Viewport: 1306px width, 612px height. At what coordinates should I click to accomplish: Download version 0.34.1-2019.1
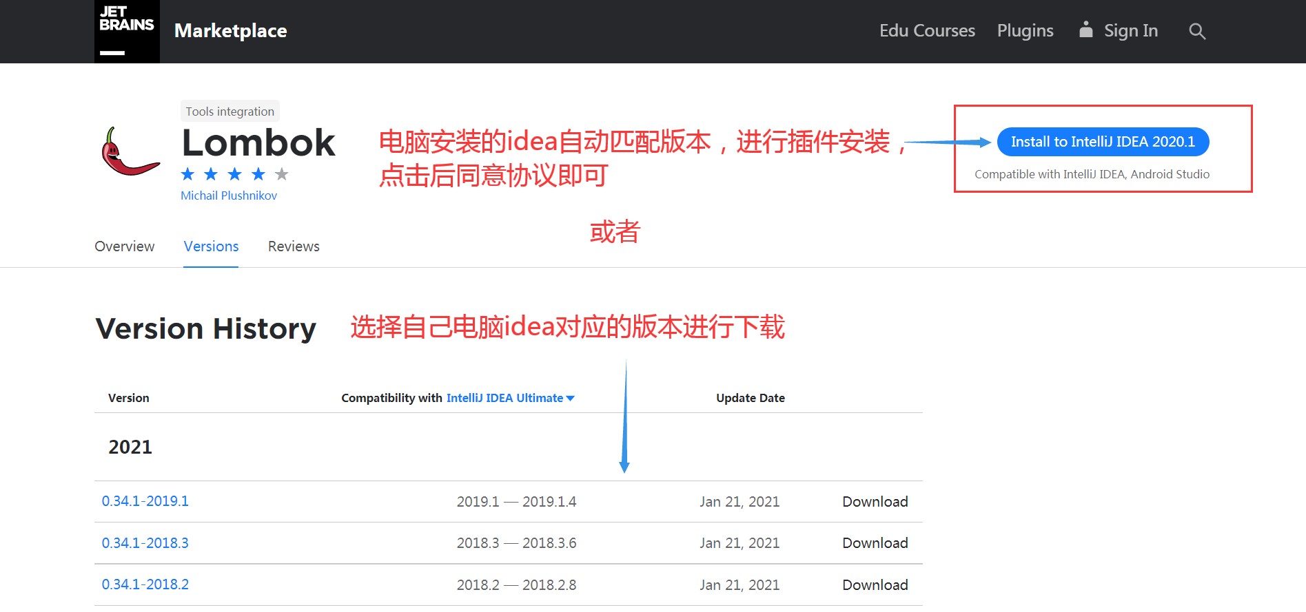[875, 502]
